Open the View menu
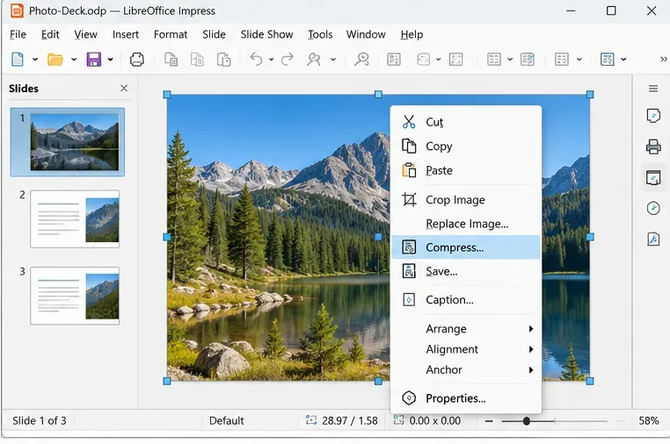The width and height of the screenshot is (670, 444). coord(85,34)
